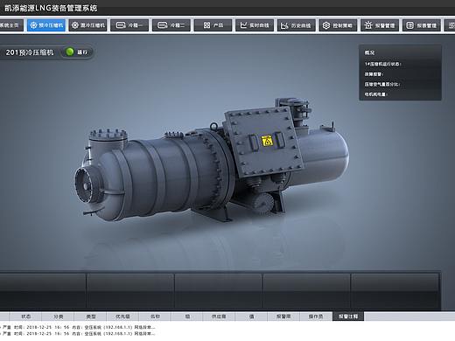Open the 实时曲线 real-time curve chart tab
This screenshot has height=341, width=455.
[255, 25]
